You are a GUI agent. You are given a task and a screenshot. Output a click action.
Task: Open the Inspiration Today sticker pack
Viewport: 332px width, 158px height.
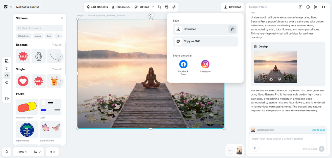click(27, 107)
